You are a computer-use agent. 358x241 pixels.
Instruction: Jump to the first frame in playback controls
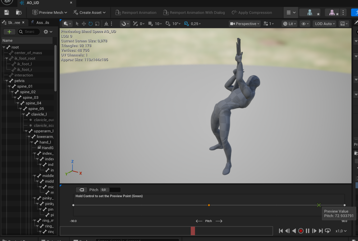coord(281,231)
